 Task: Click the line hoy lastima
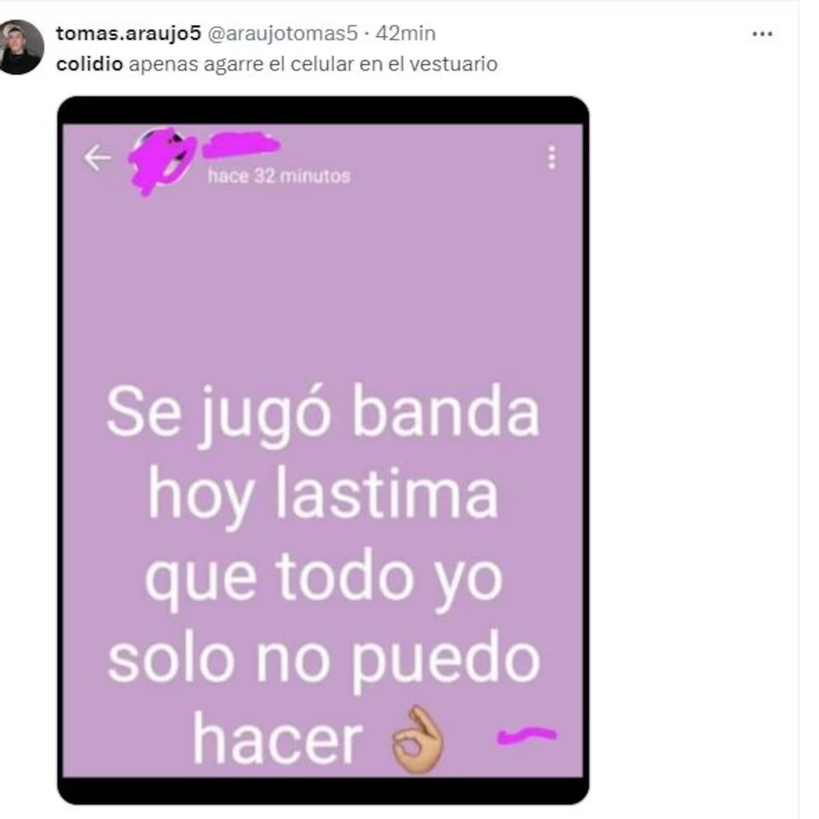coord(323,496)
